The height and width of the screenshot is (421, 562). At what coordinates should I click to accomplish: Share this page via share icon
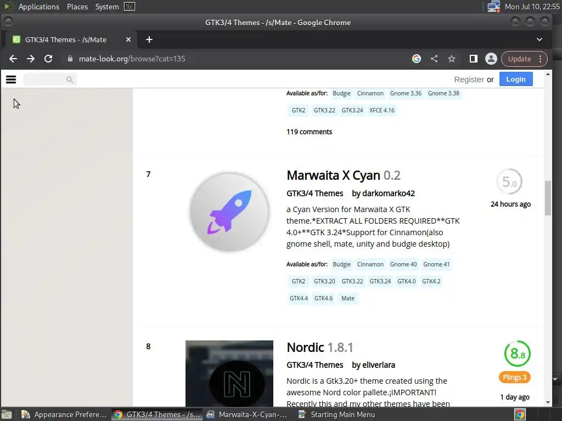[x=434, y=59]
